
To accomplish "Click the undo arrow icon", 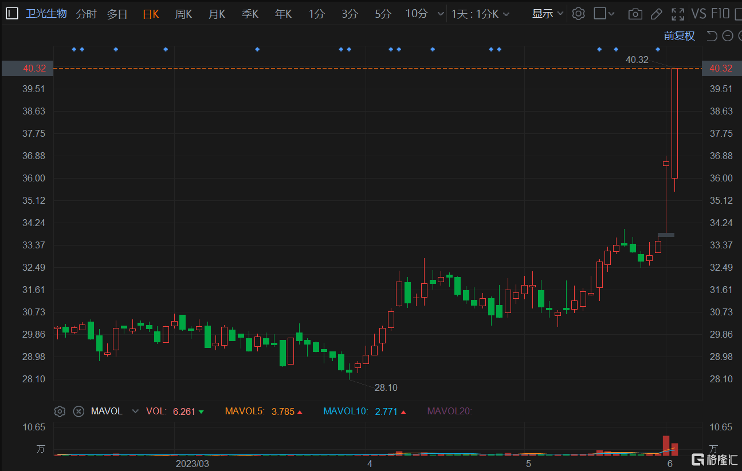I will [712, 36].
